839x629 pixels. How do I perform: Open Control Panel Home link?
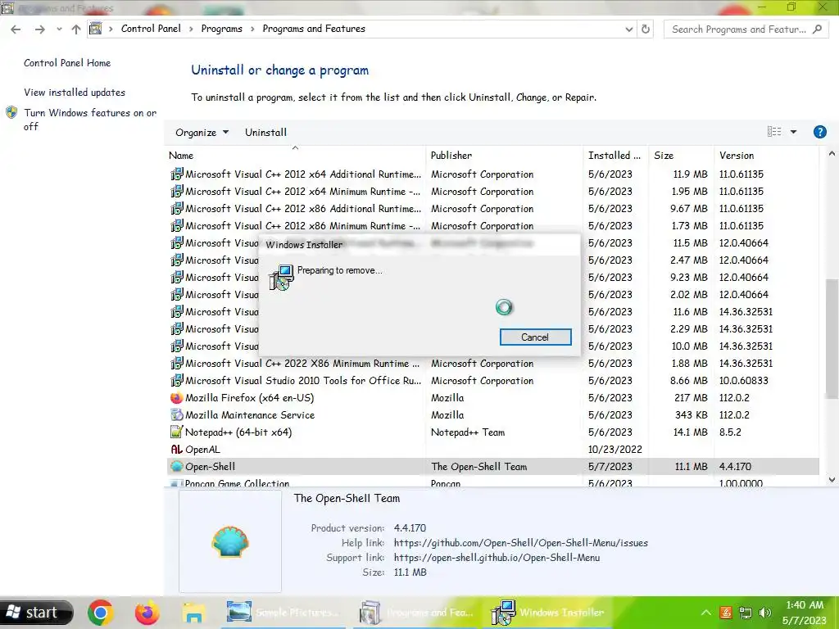[x=67, y=63]
